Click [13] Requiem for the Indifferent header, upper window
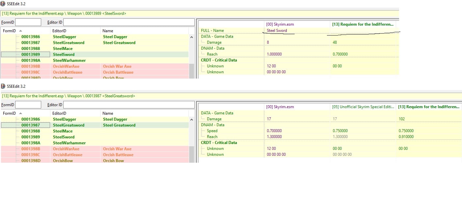Viewport: 462px width, 213px height. [x=363, y=24]
